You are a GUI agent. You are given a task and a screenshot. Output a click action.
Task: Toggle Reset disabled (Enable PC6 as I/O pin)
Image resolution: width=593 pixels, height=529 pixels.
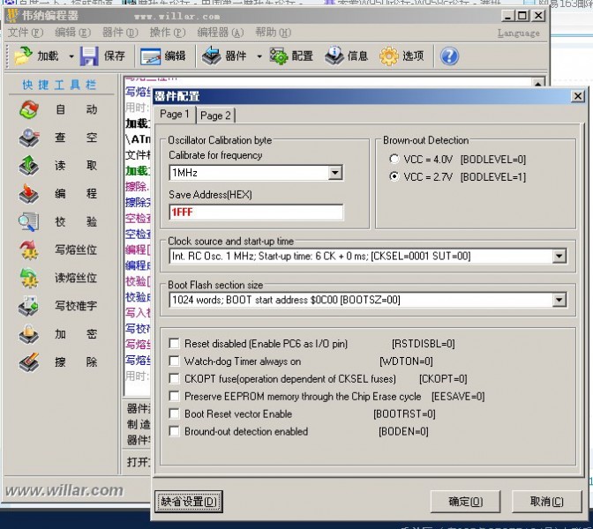tap(175, 344)
